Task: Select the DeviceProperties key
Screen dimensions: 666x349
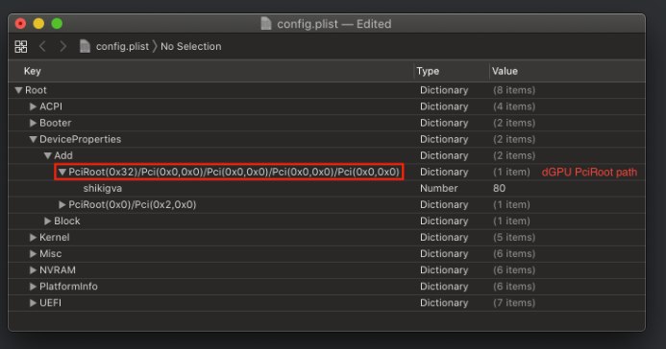Action: coord(81,139)
